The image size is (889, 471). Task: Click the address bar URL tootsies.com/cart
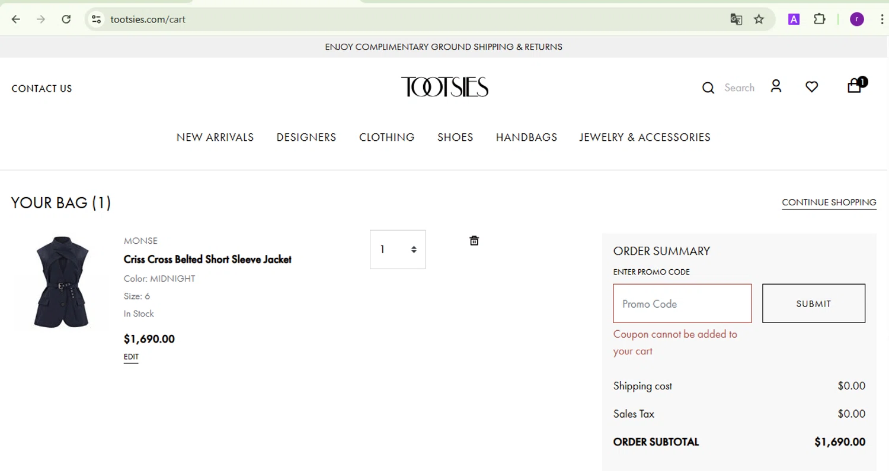[x=148, y=20]
